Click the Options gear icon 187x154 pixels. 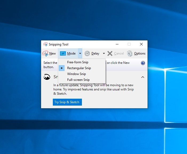[130, 53]
